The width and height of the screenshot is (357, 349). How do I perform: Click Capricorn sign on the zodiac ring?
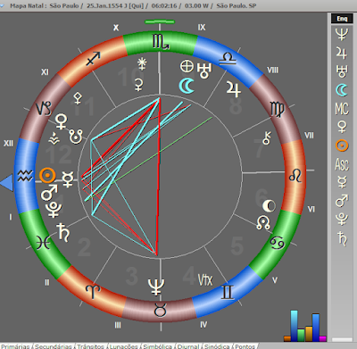[44, 109]
